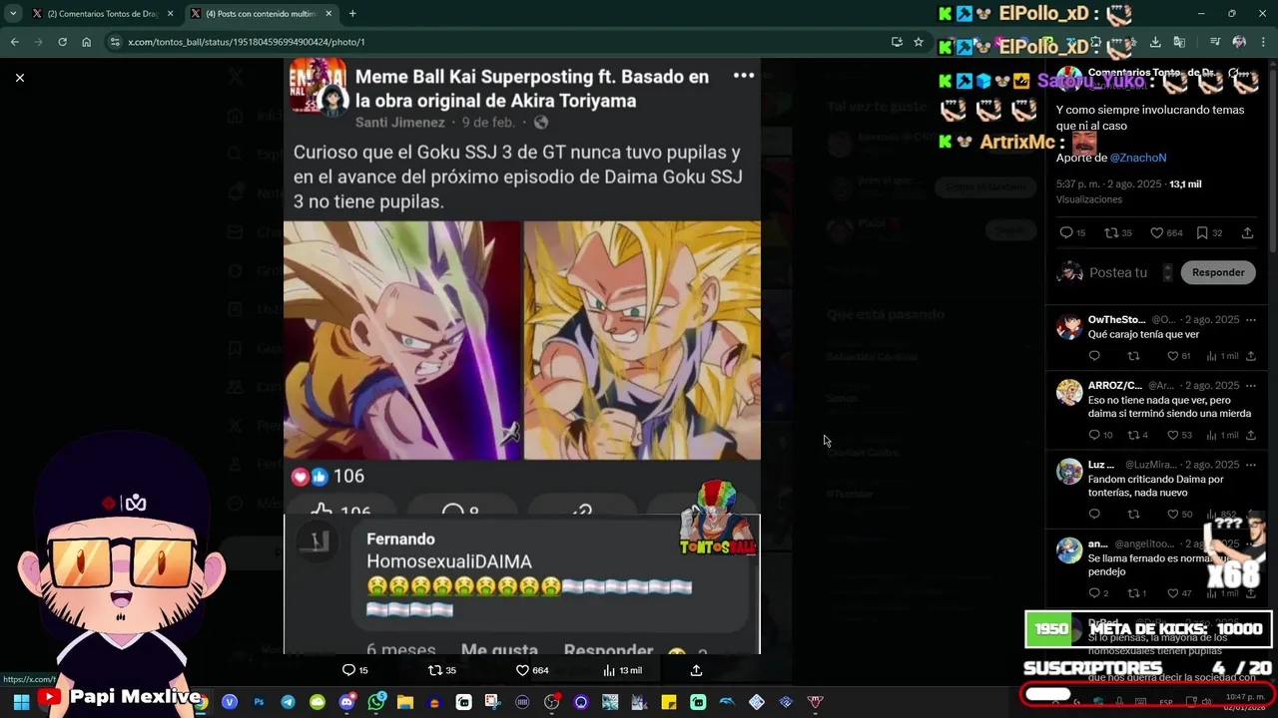Open more options on ARROZ/C comment
Image resolution: width=1278 pixels, height=718 pixels.
tap(1251, 385)
